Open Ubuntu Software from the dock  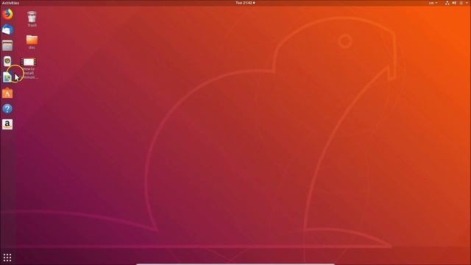point(7,93)
